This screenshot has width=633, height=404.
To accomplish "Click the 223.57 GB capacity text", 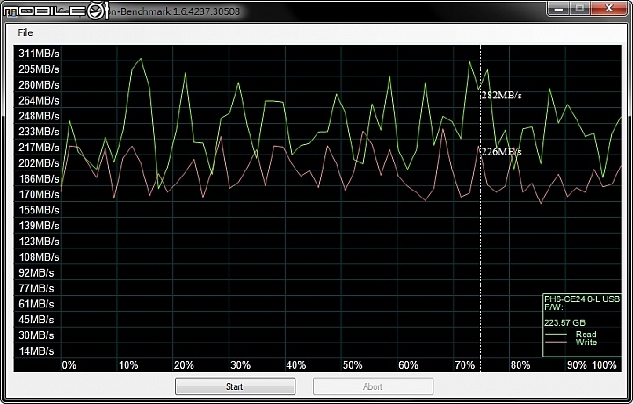I will click(x=564, y=322).
